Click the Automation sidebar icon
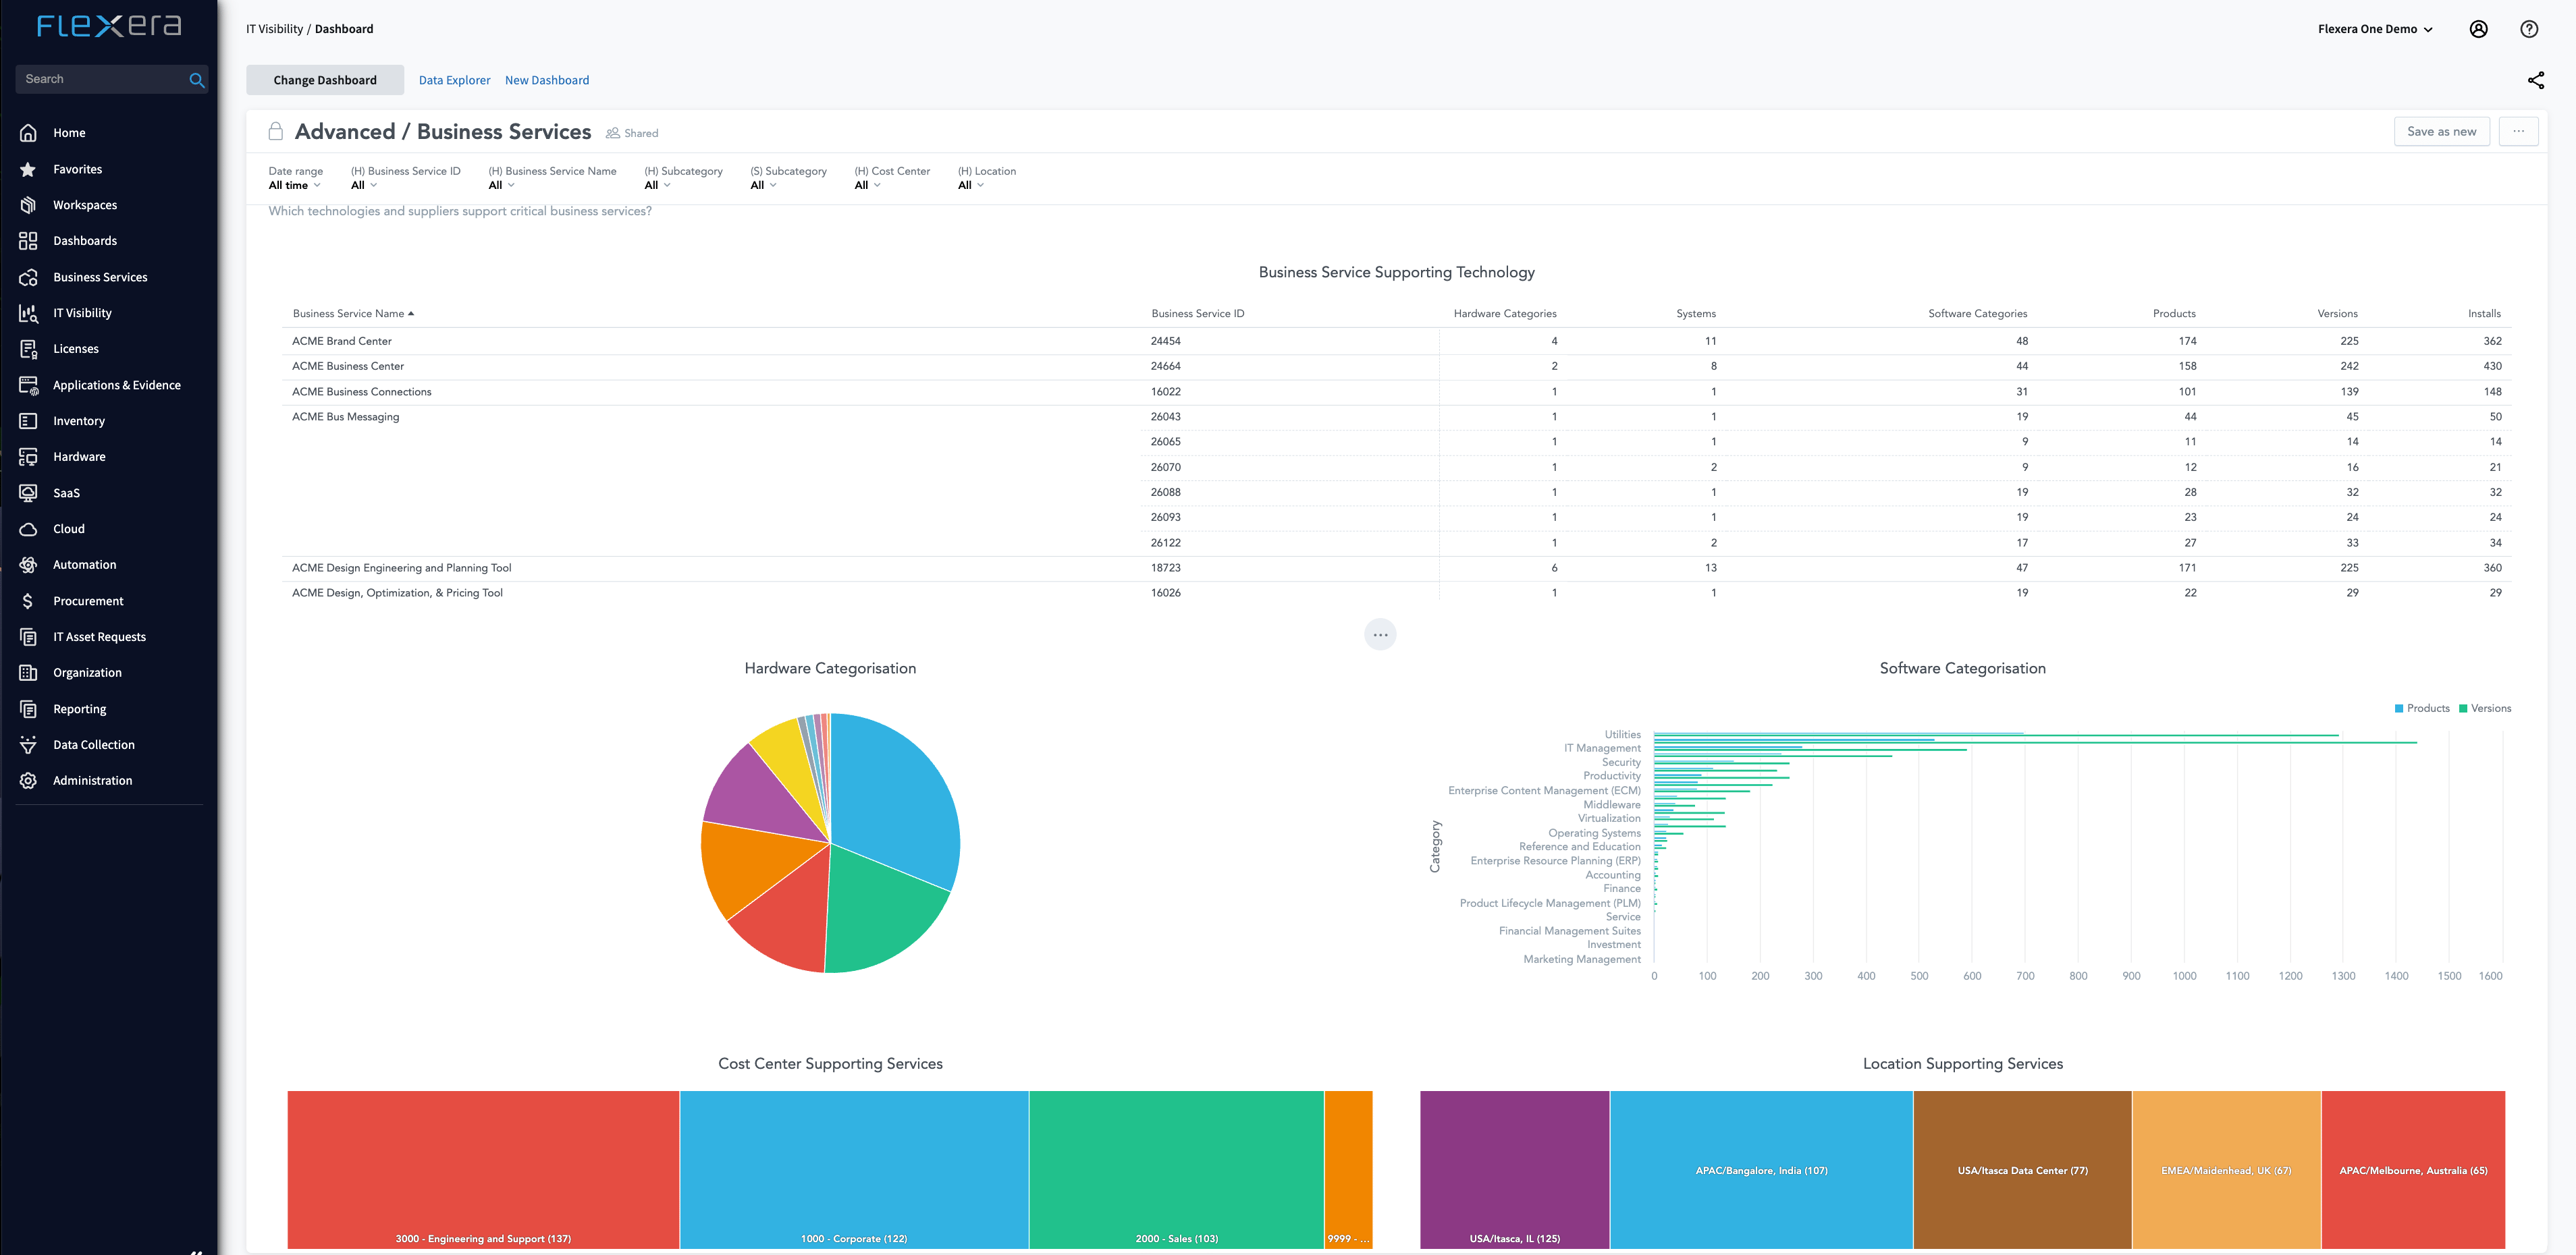The image size is (2576, 1255). tap(28, 565)
